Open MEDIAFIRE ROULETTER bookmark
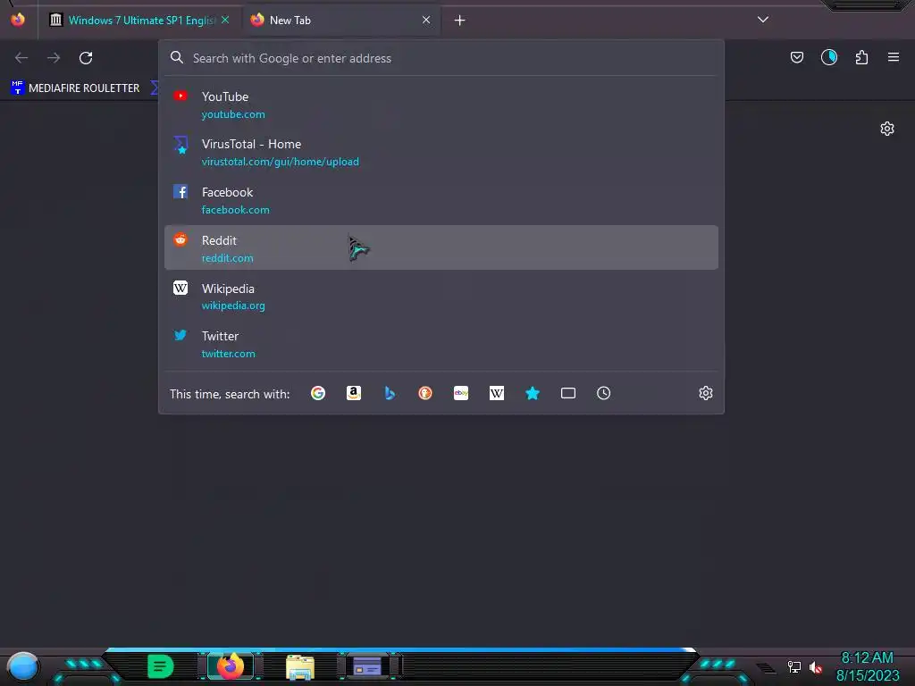This screenshot has width=915, height=686. 75,88
